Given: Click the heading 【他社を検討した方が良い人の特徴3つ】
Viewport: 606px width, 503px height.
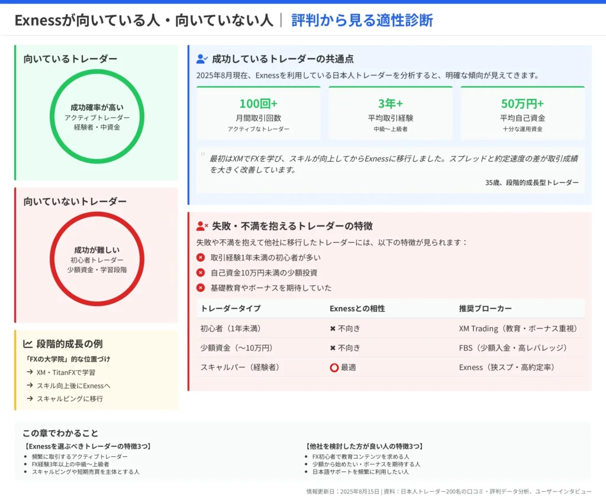Looking at the screenshot, I should (364, 446).
